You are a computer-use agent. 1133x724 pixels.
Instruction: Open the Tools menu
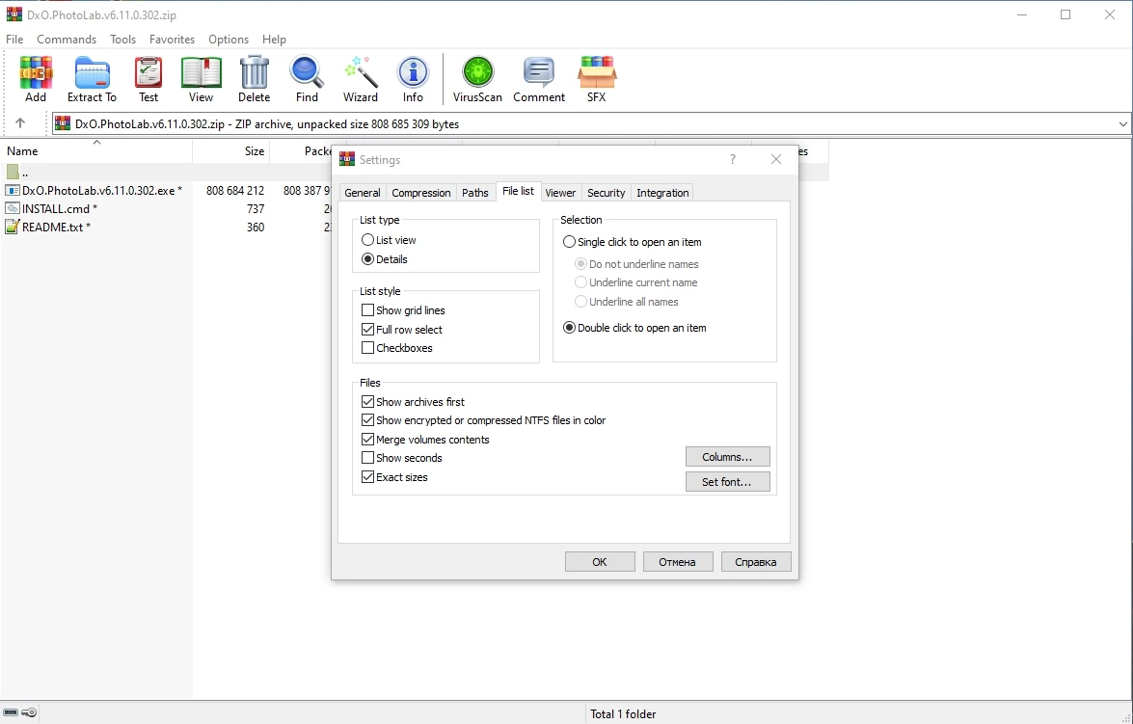122,39
